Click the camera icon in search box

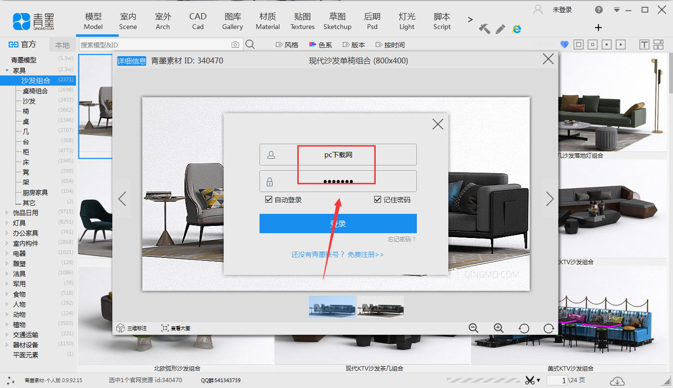(235, 44)
